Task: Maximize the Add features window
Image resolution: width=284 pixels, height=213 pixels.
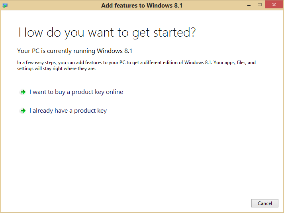Action: 260,4
